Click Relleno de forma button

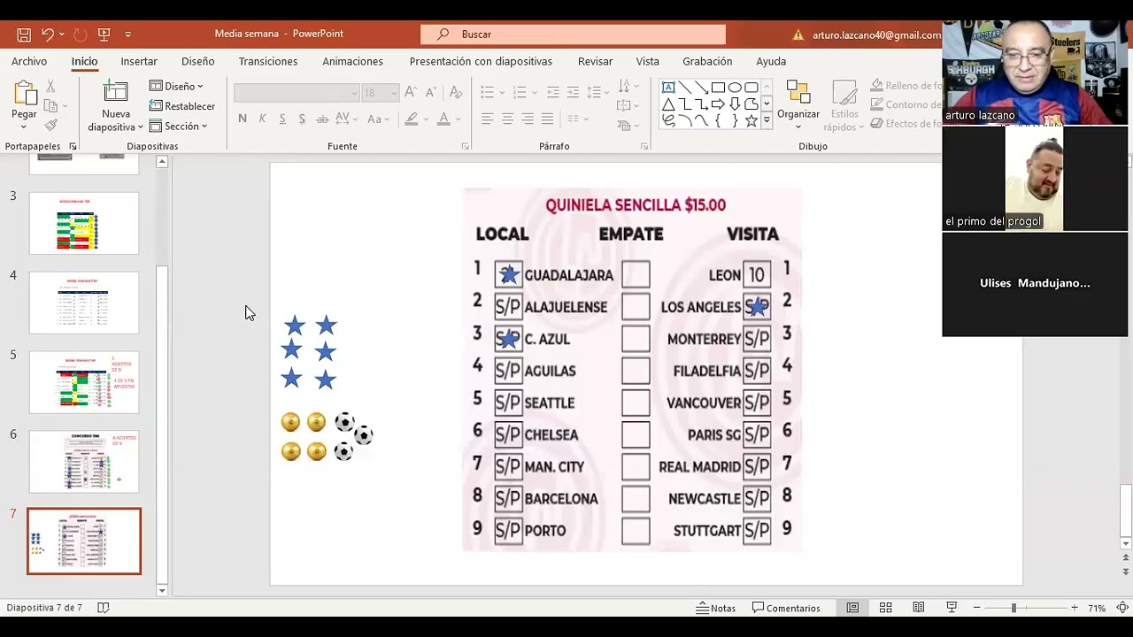906,86
